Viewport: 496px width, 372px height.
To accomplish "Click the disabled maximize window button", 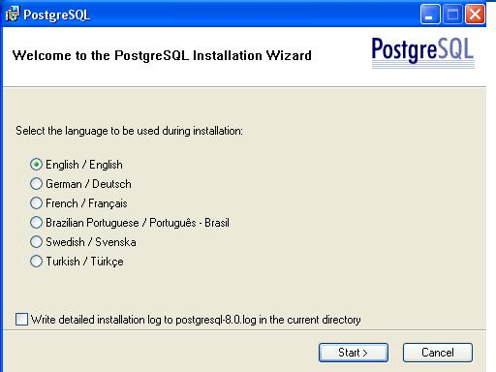I will tap(452, 15).
